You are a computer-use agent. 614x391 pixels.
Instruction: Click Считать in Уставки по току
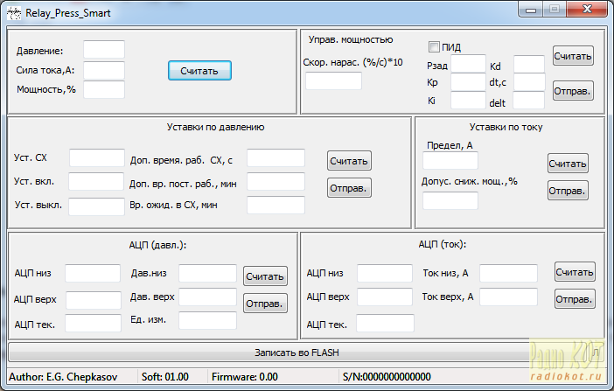point(568,163)
